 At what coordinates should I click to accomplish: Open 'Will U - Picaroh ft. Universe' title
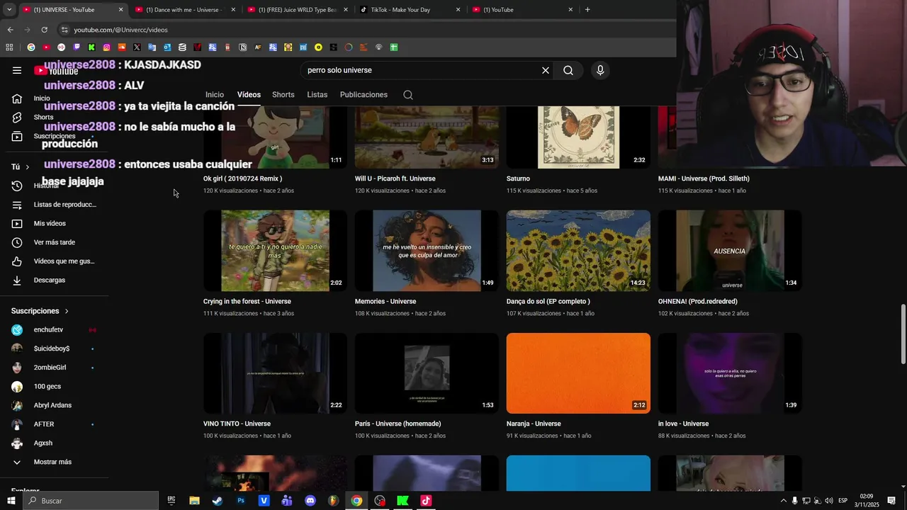(395, 179)
